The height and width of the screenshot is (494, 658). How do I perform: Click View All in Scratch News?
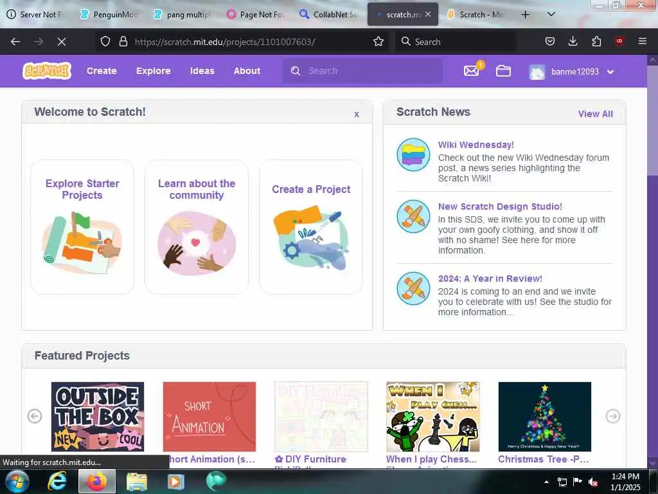point(596,114)
